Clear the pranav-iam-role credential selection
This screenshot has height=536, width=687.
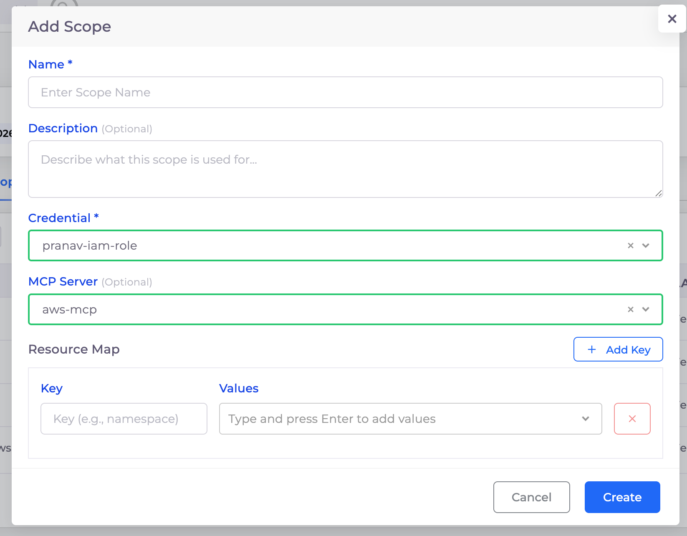(630, 246)
